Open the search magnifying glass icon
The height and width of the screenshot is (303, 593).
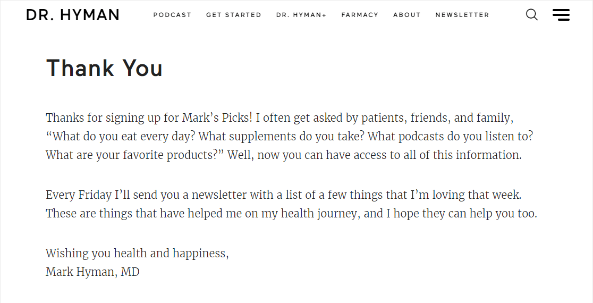click(x=532, y=15)
